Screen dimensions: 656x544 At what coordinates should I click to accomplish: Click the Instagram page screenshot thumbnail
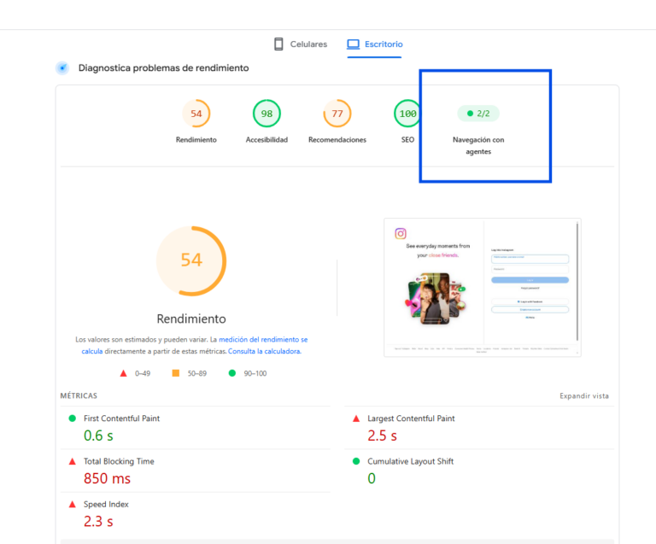[483, 287]
